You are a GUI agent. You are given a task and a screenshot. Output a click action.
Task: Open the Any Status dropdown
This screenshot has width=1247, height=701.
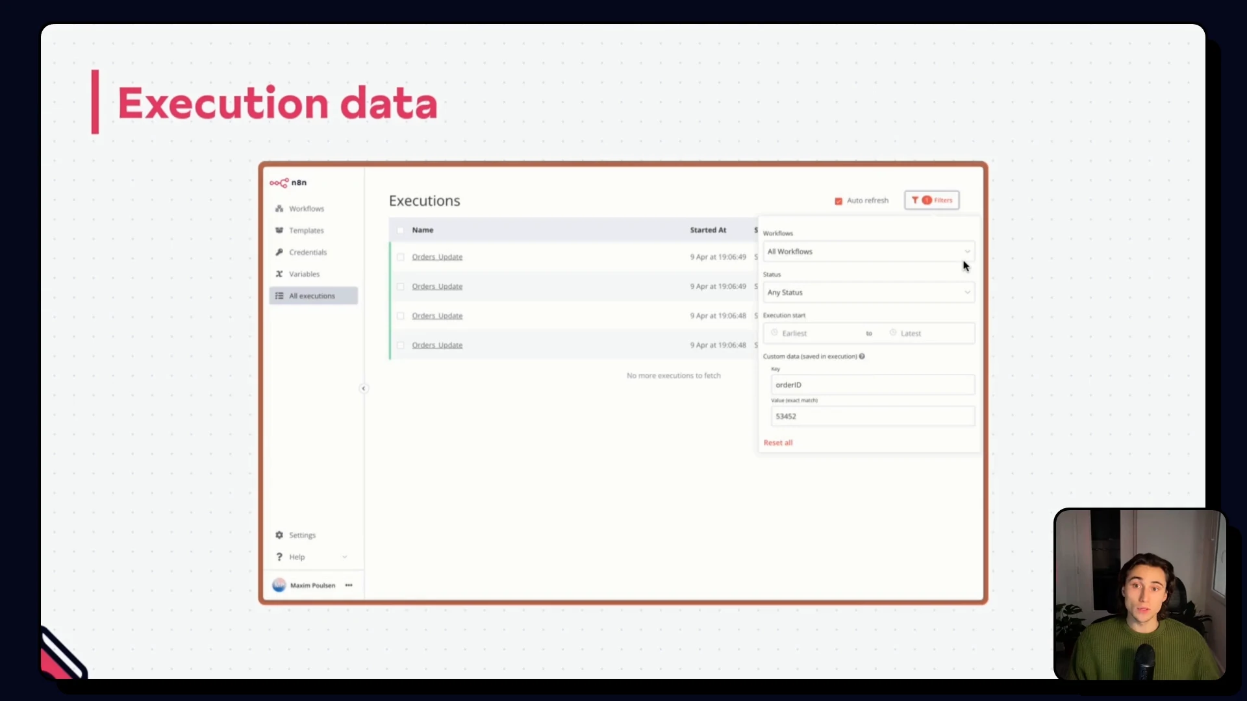[869, 293]
